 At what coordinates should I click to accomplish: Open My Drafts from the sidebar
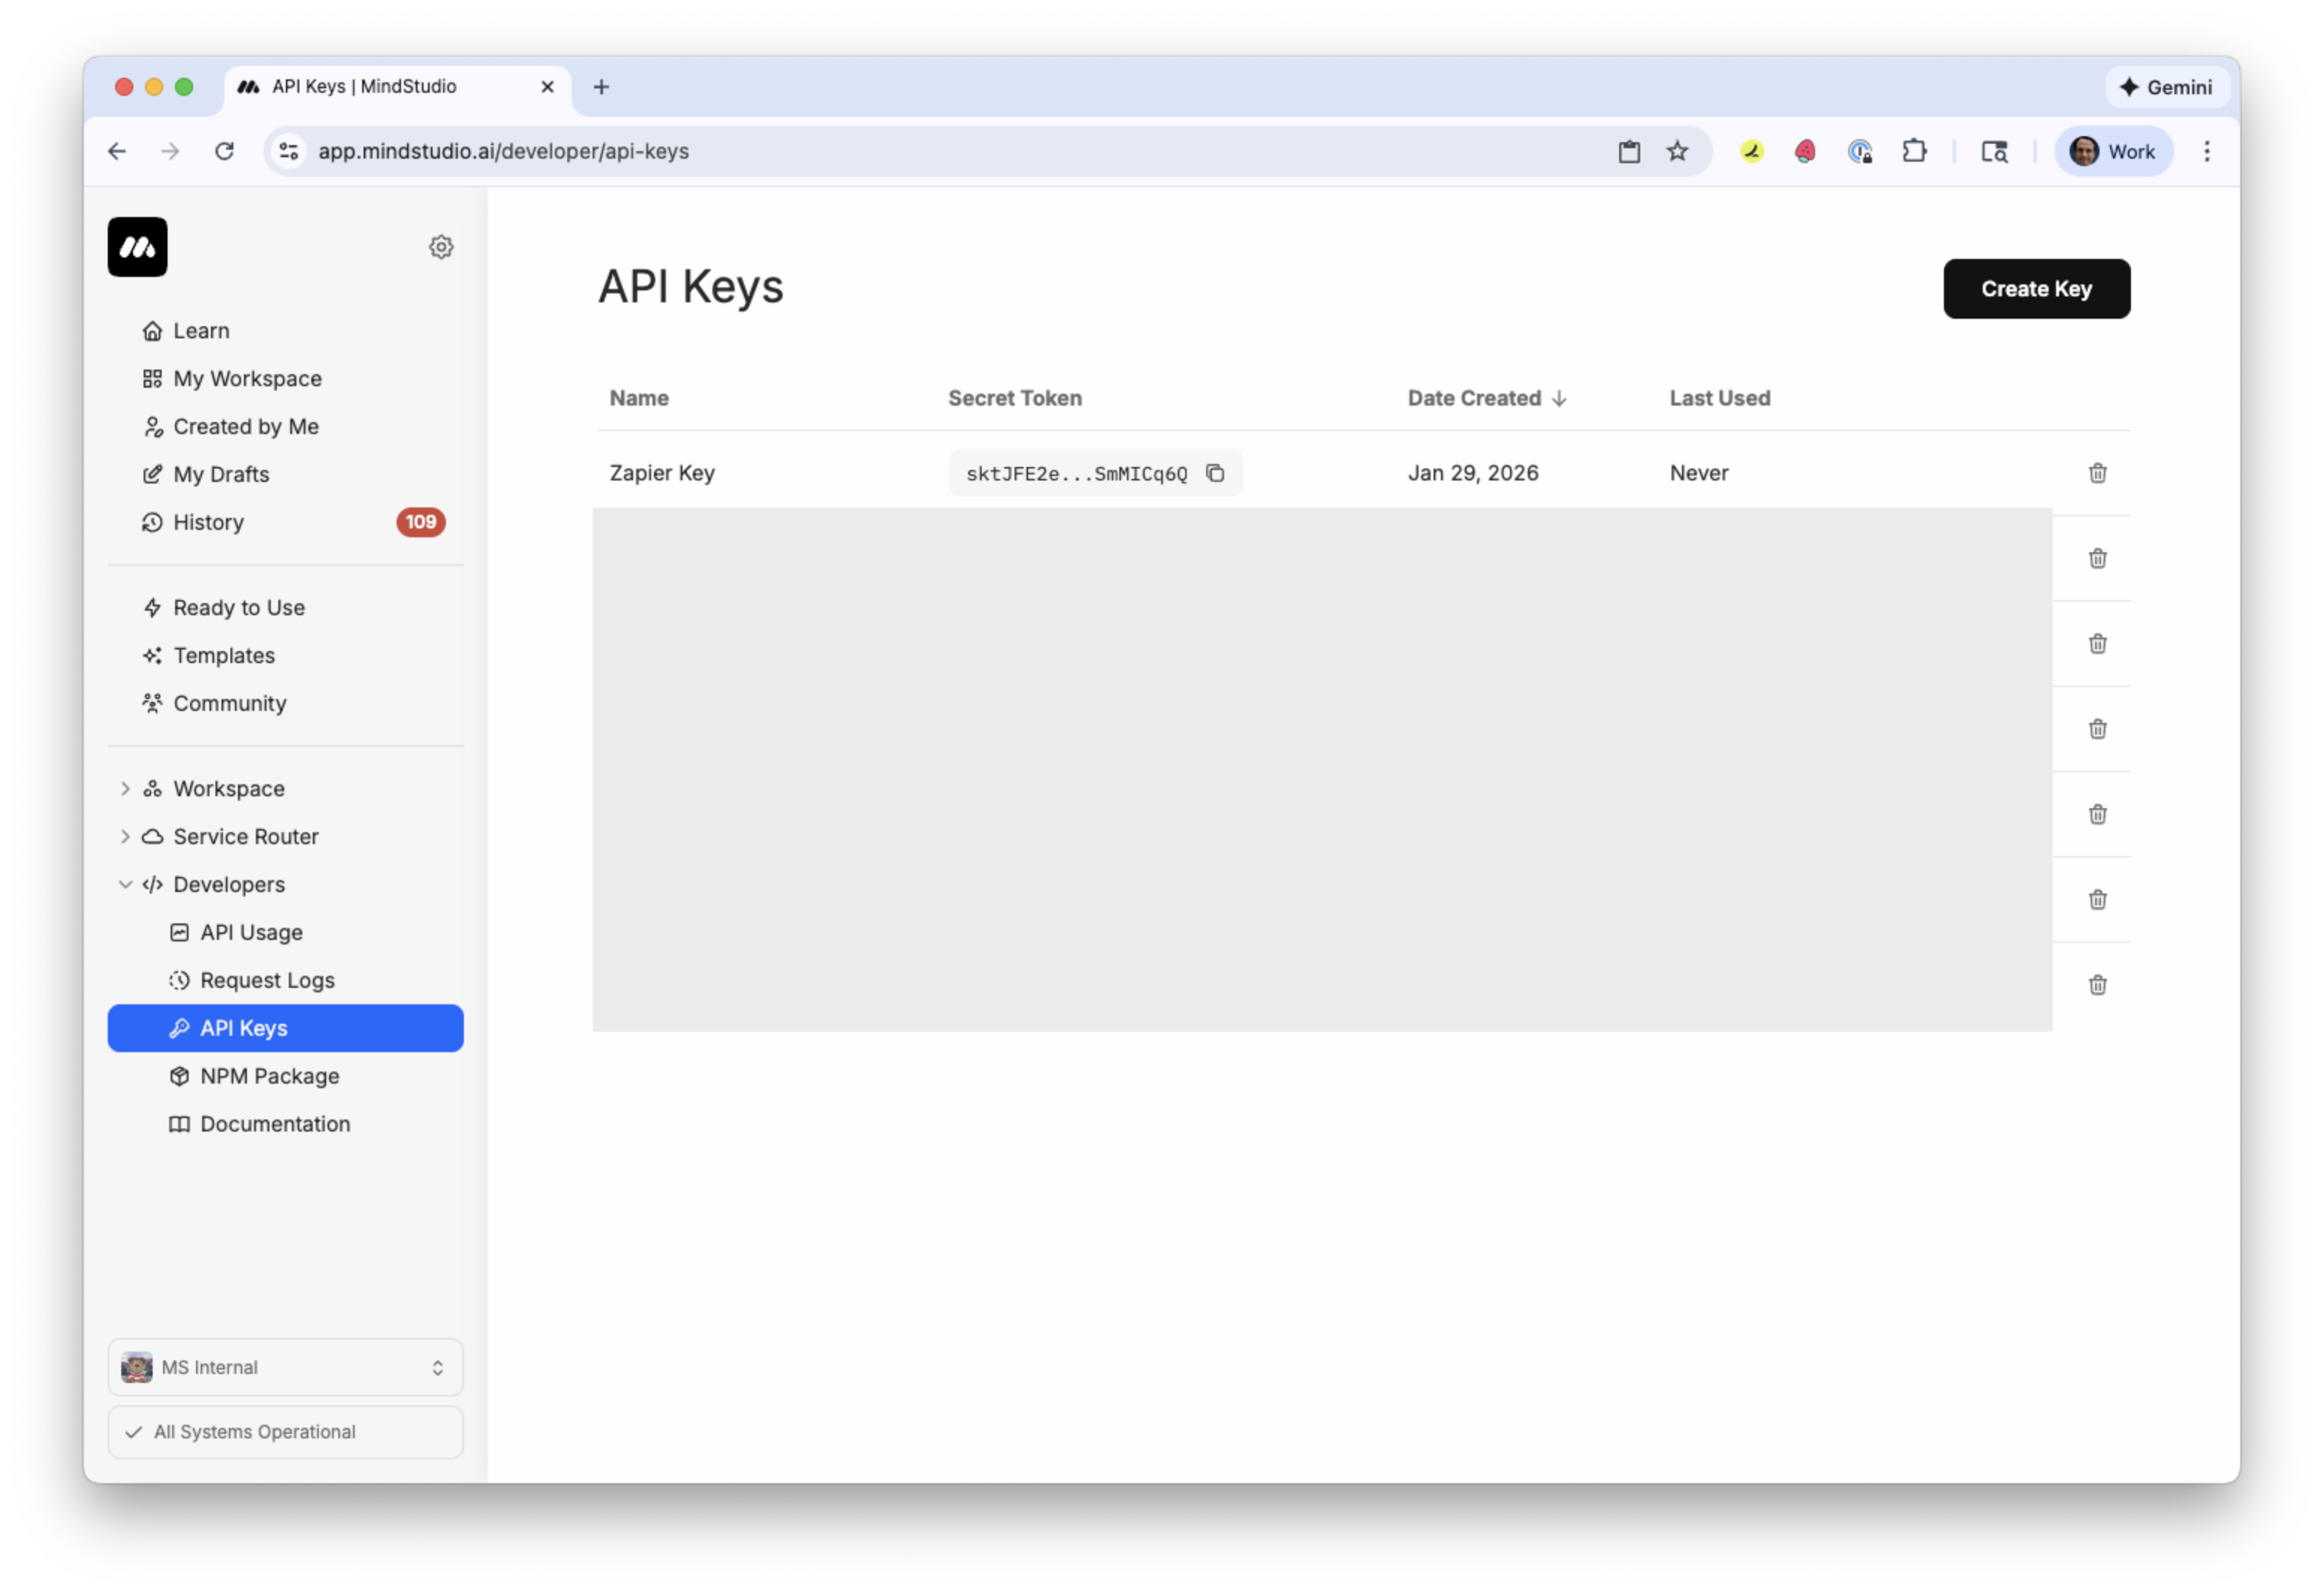coord(220,474)
